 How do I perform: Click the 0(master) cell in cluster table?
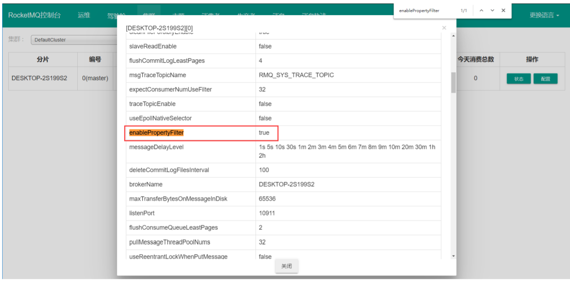pos(95,78)
